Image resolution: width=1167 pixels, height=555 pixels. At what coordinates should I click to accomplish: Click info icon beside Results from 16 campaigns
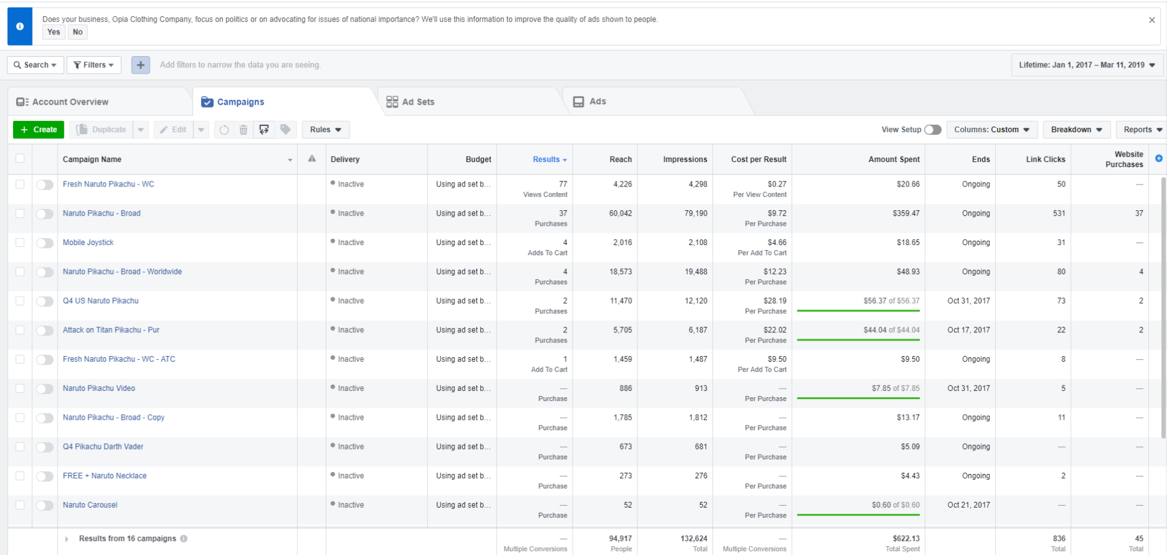point(184,539)
